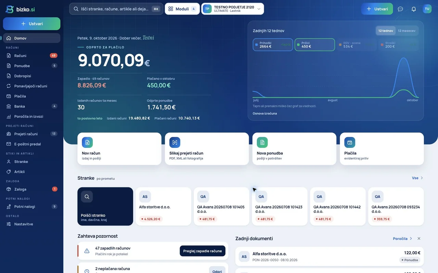Screen dimensions: 438x273
Task: Open the TU user avatar menu
Action: pyautogui.click(x=427, y=9)
